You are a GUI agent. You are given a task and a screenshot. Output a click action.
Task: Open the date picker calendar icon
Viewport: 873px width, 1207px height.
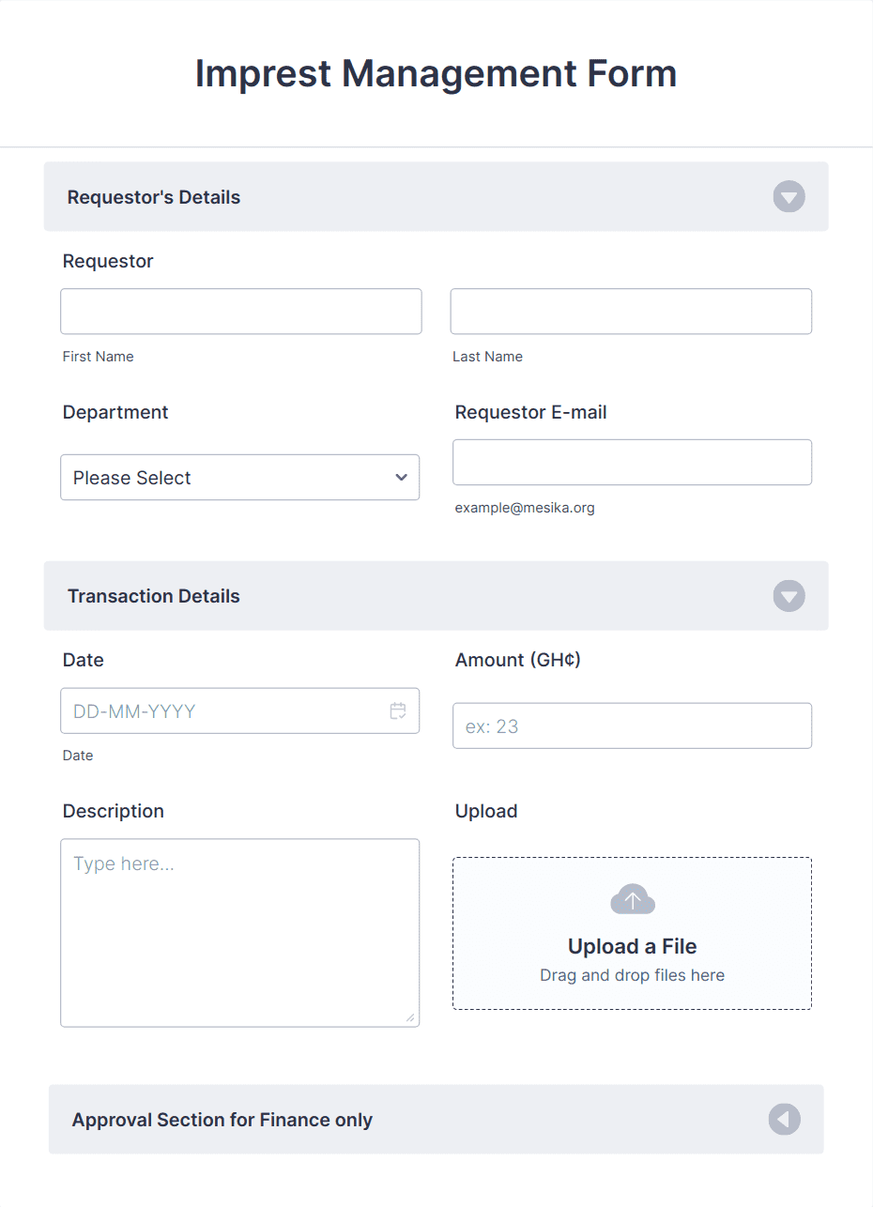[398, 710]
